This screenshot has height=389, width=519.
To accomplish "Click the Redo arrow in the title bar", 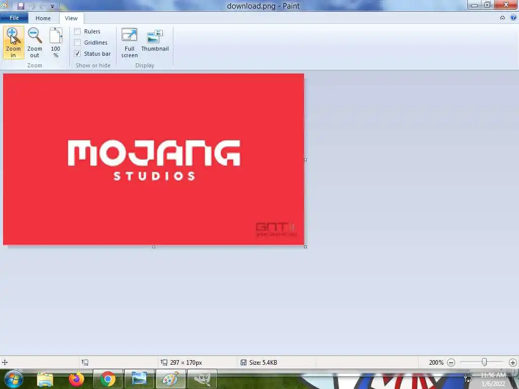I will [x=43, y=6].
